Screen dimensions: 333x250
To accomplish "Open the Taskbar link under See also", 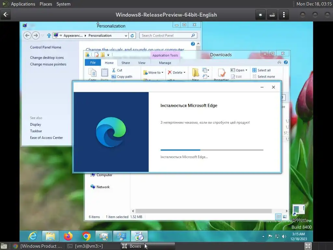I will (x=36, y=131).
